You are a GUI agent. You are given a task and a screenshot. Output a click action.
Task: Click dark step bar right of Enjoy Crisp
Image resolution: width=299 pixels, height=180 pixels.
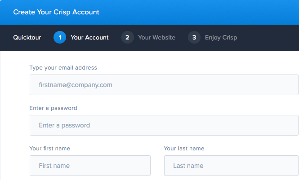click(x=270, y=38)
